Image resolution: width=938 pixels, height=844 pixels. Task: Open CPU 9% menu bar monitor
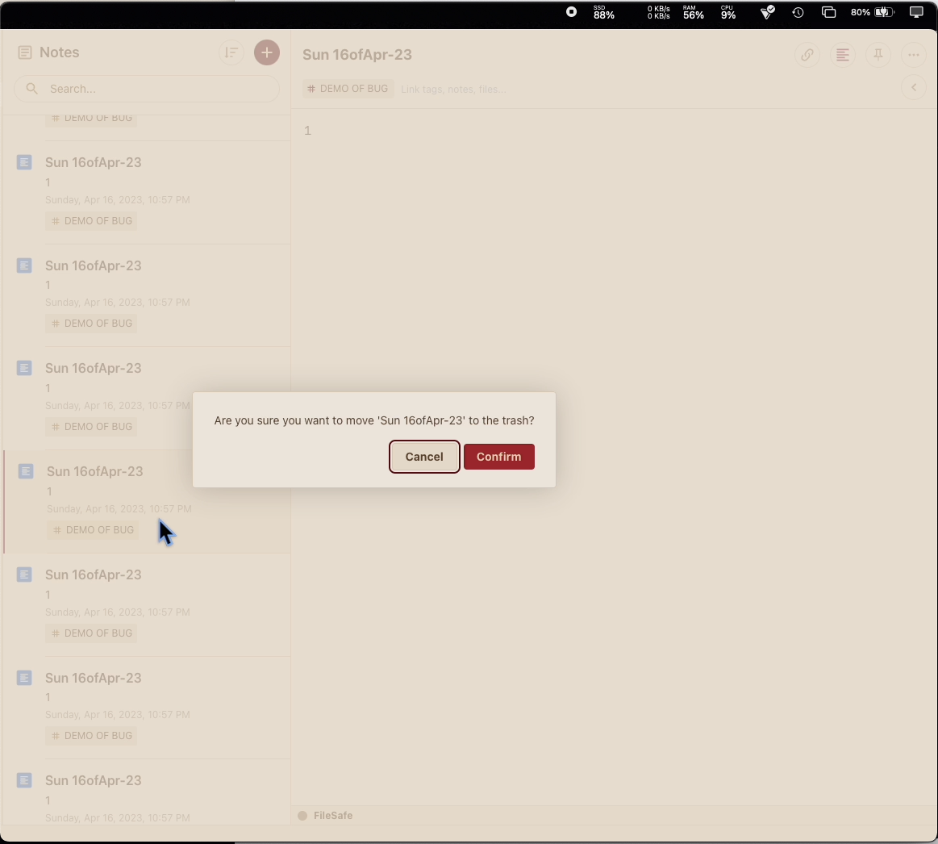click(x=728, y=13)
